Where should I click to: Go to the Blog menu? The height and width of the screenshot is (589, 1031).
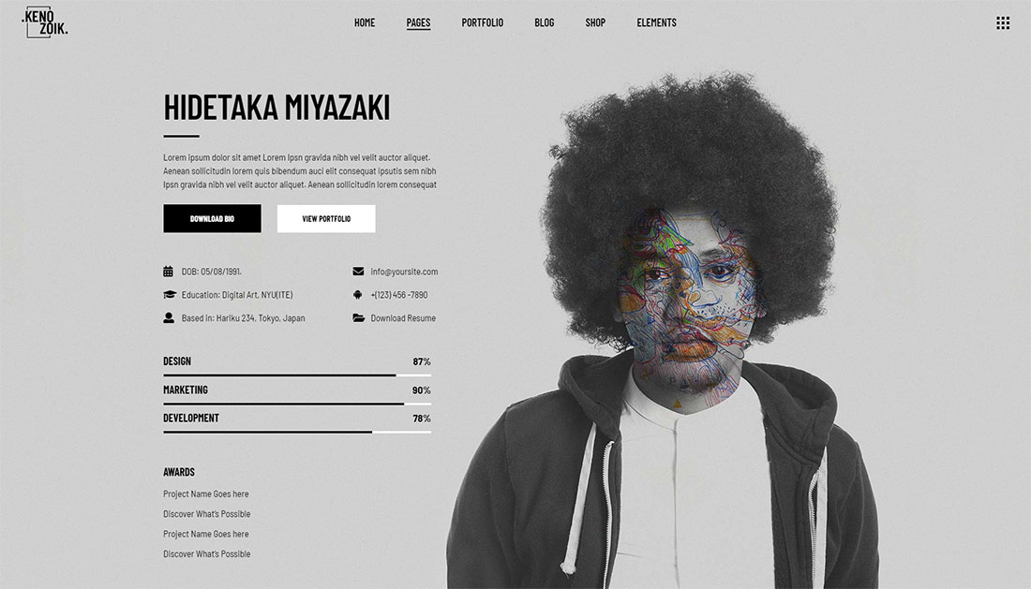tap(544, 22)
